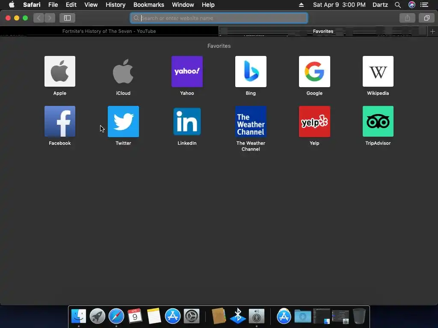This screenshot has width=438, height=328.
Task: Open the Edit menu
Action: (71, 5)
